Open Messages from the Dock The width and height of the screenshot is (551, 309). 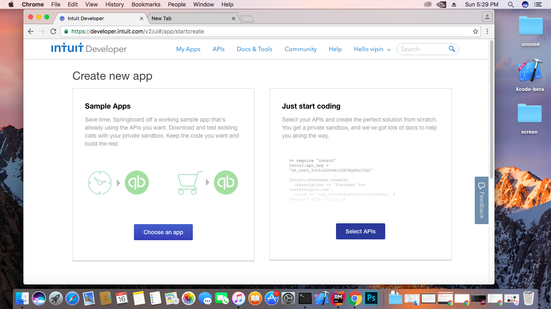[205, 299]
